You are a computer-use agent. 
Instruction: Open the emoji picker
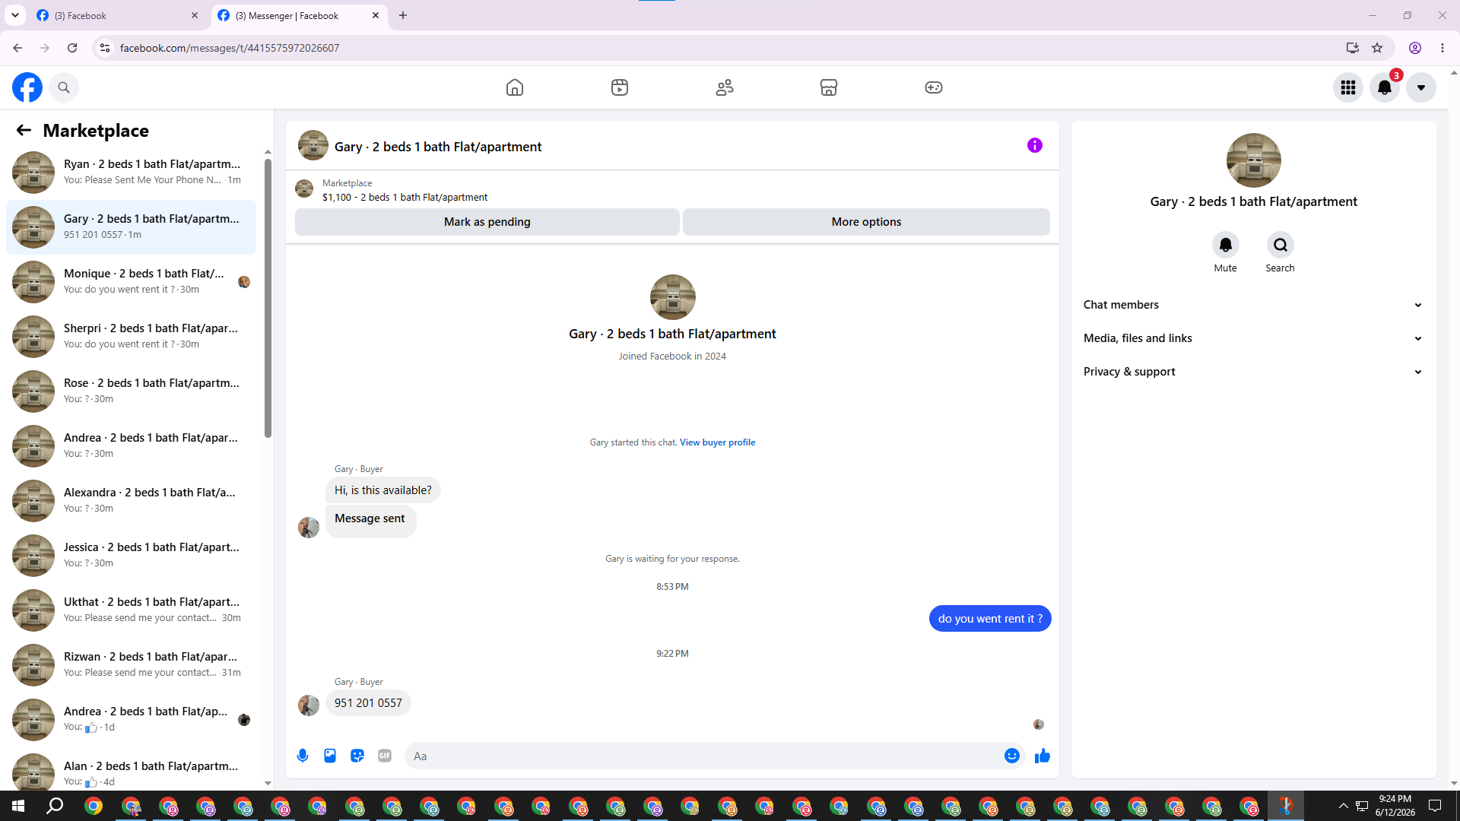tap(1012, 756)
